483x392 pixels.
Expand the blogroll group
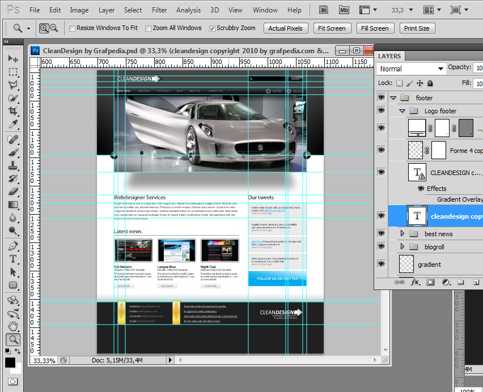click(x=402, y=246)
